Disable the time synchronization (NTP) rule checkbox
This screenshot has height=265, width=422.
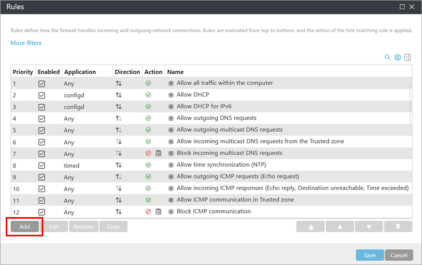[42, 165]
